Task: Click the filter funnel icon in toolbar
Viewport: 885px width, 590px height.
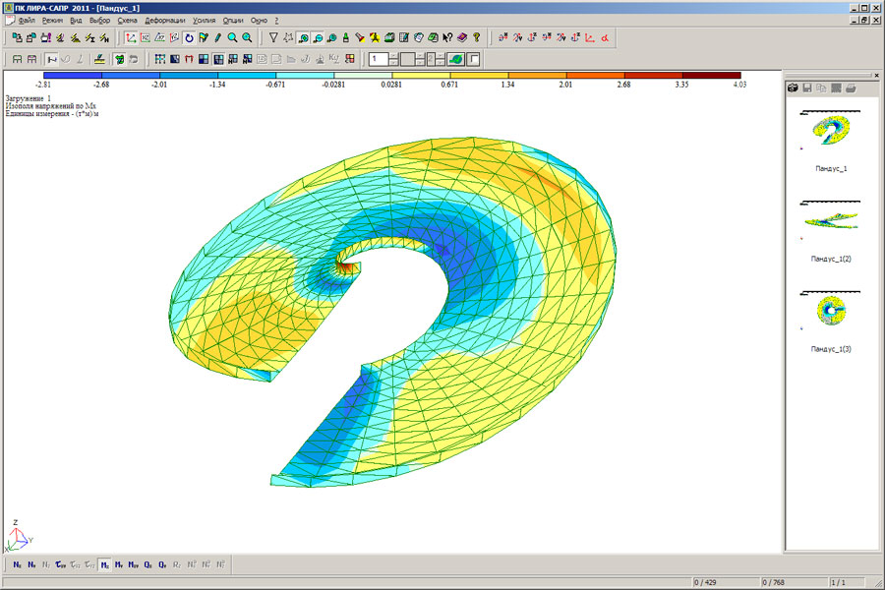Action: coord(274,38)
